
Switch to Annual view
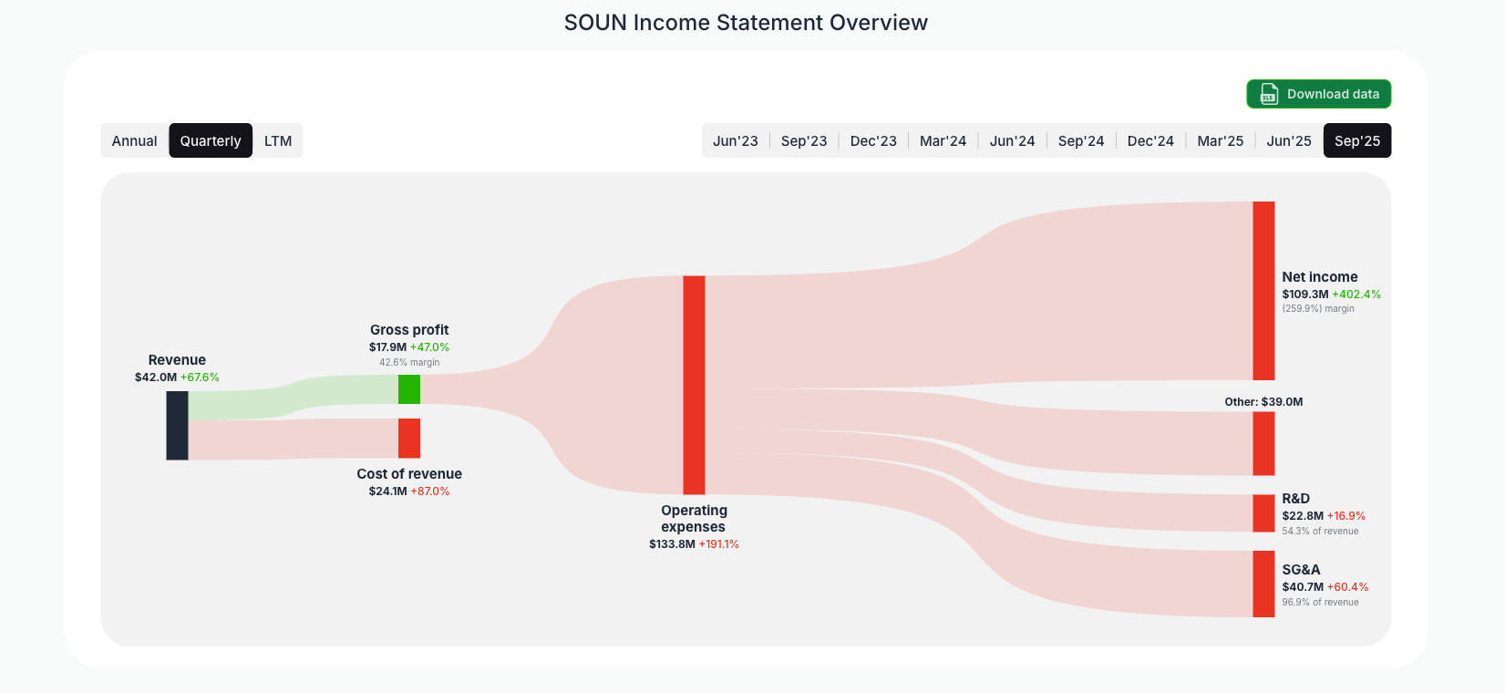click(134, 140)
